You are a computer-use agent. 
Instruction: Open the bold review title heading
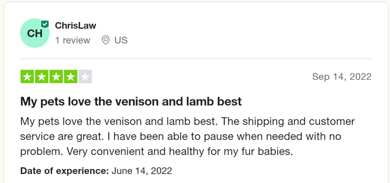coord(131,102)
